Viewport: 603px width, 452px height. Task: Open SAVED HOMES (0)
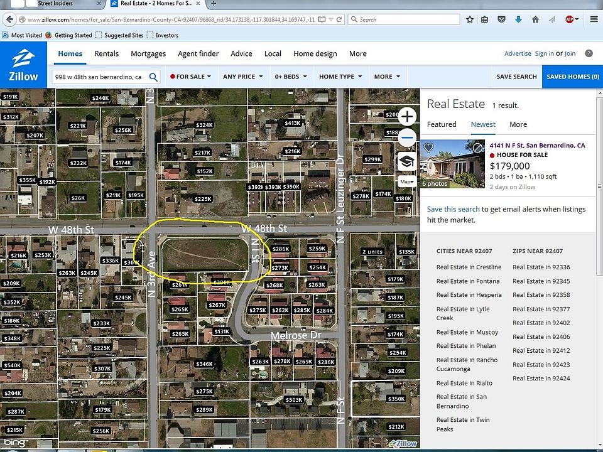pyautogui.click(x=573, y=77)
